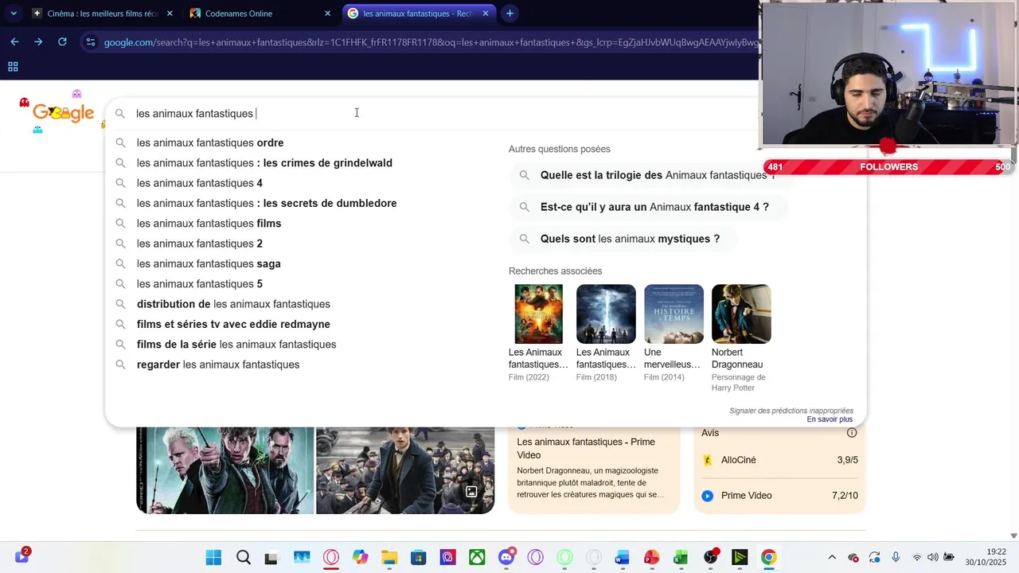Choose suggestion les animaux fantastiques saga

tap(209, 263)
